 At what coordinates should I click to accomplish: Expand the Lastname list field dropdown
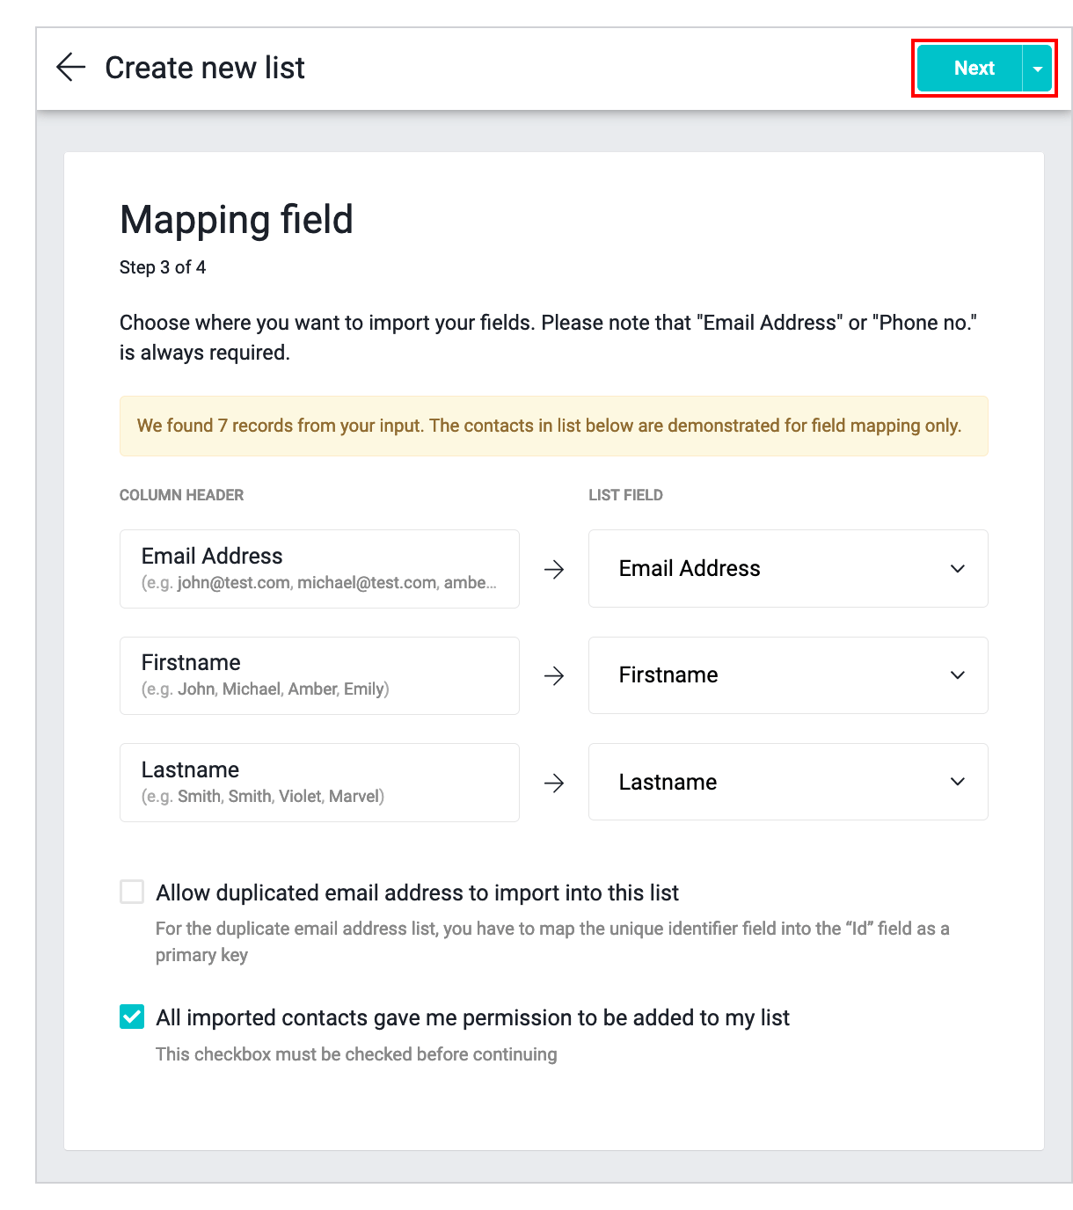[787, 782]
